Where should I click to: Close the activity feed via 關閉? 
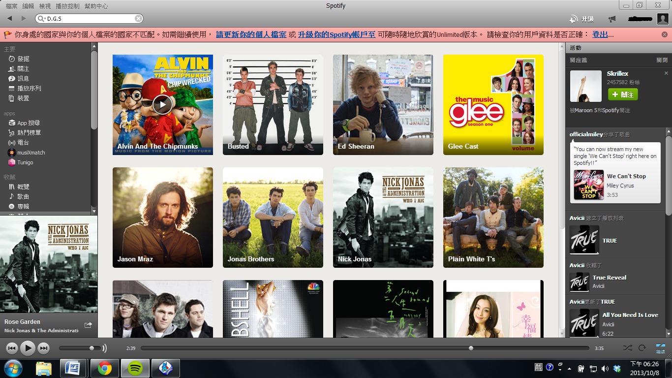662,60
